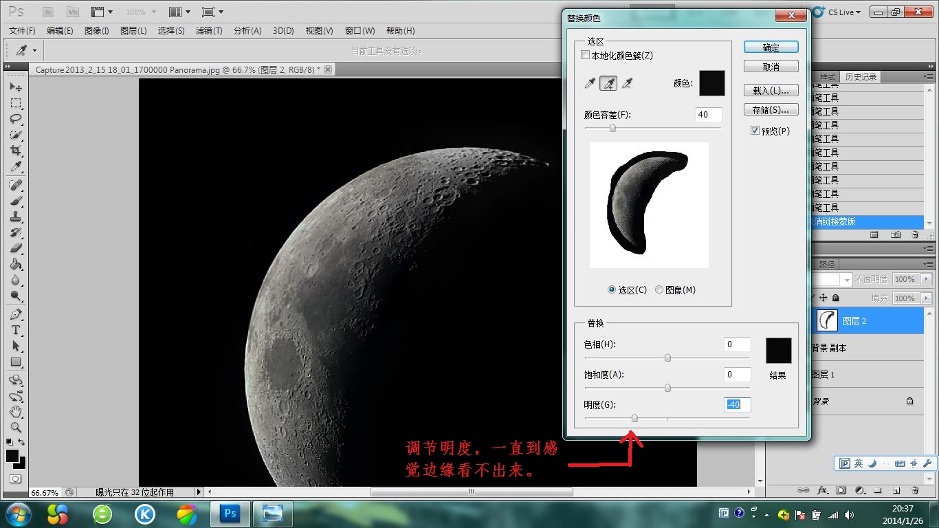939x528 pixels.
Task: Select the Hand tool
Action: coord(16,412)
